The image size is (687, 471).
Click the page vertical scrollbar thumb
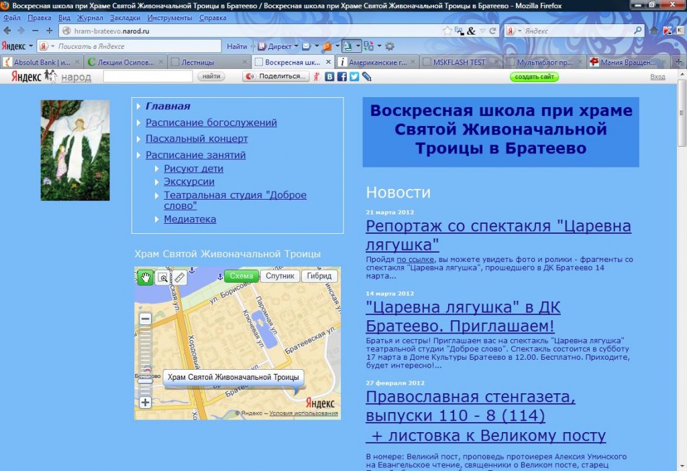point(682,113)
